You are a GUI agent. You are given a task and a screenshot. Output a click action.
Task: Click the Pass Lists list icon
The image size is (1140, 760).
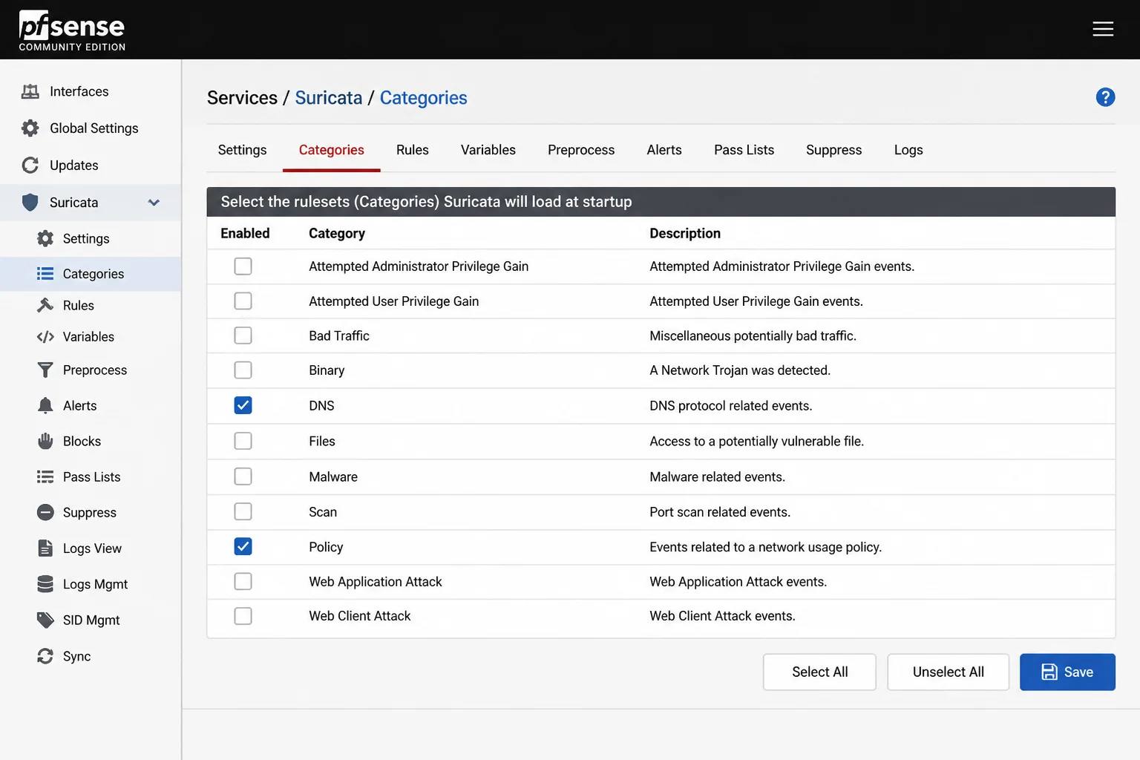point(45,476)
